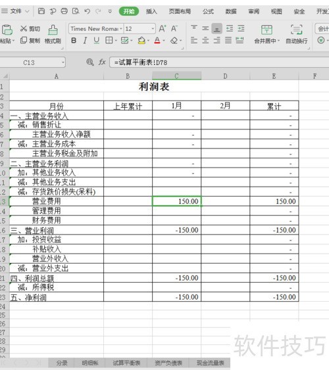Open the font name dropdown
This screenshot has height=370, width=329.
coord(121,29)
